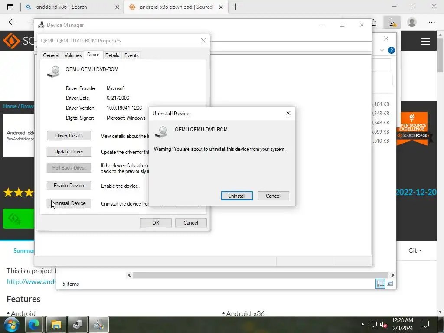Cancel the DVD-ROM Properties dialog

[x=191, y=222]
